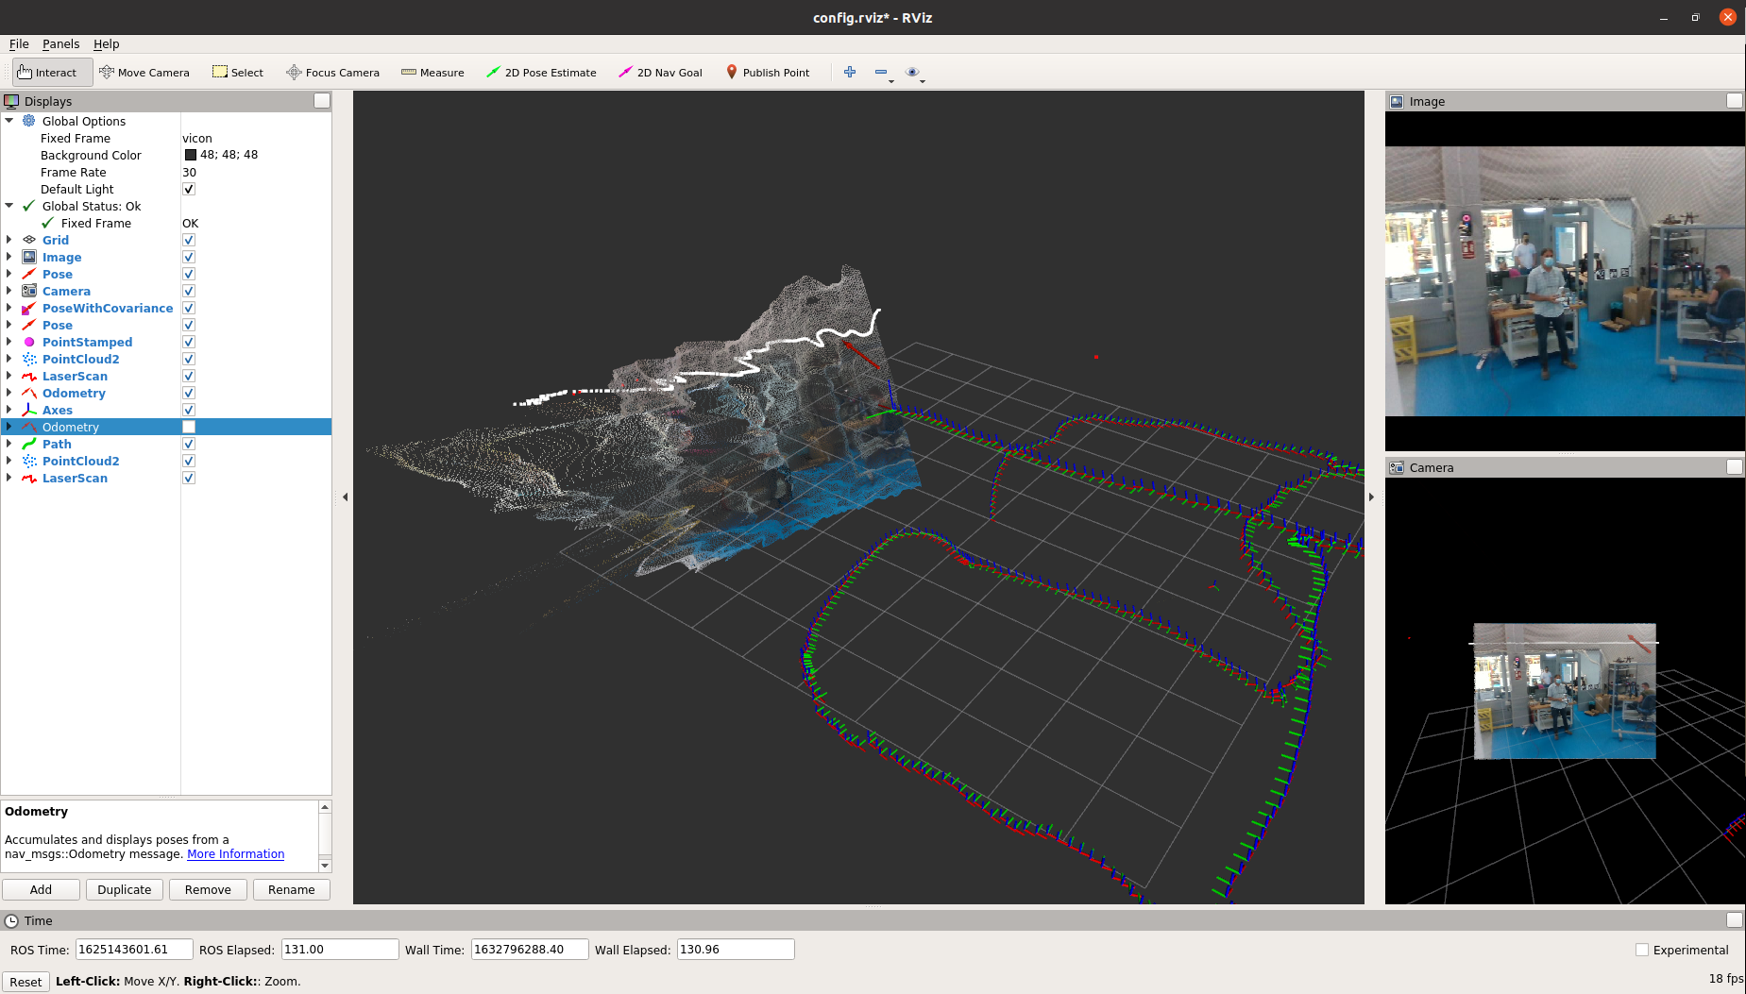1746x994 pixels.
Task: Uncheck the Image display checkbox
Action: point(189,257)
